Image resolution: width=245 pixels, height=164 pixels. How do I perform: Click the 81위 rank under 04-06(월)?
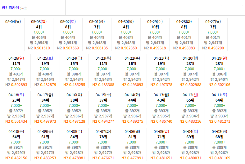pos(132,137)
